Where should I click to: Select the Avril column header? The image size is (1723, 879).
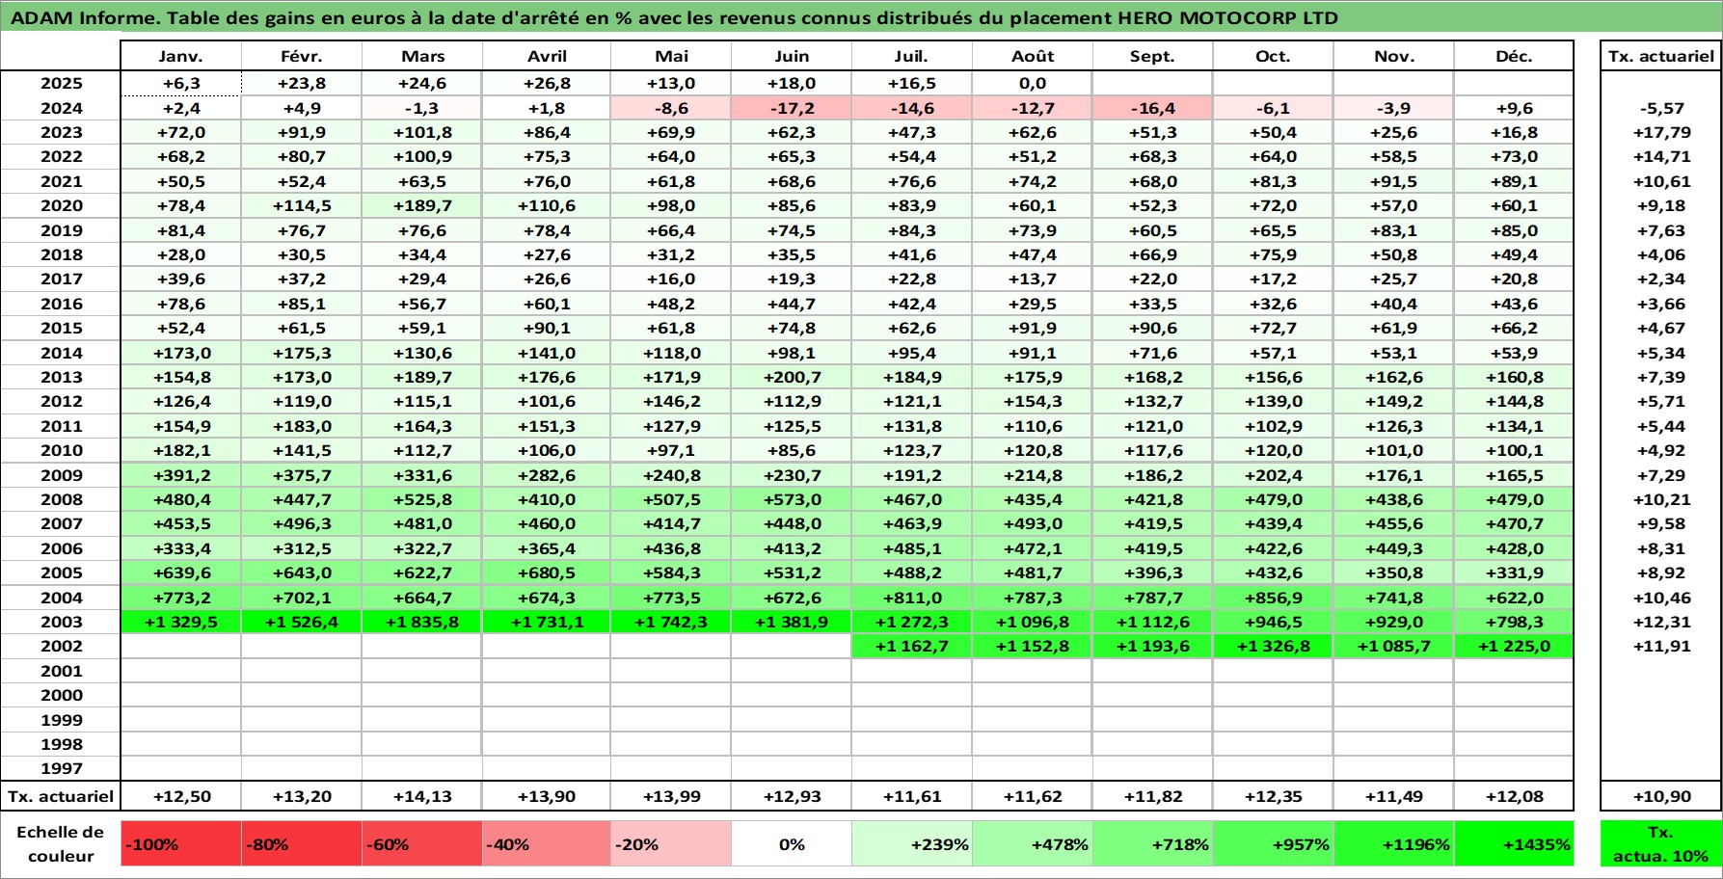pos(547,56)
